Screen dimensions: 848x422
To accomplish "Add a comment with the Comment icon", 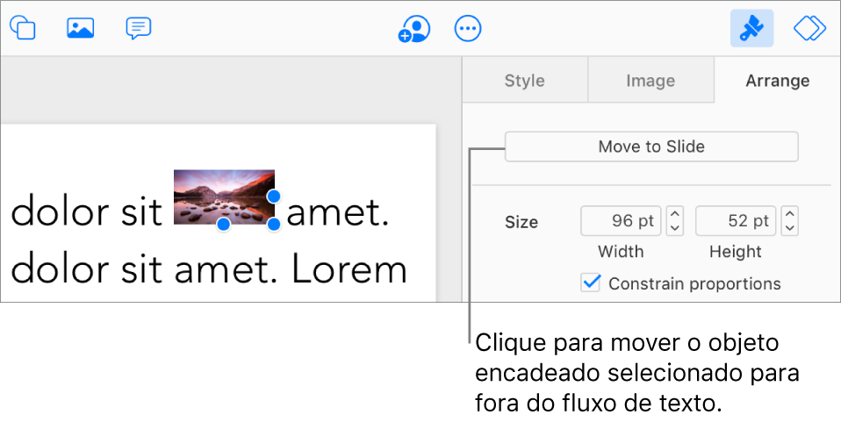I will pyautogui.click(x=139, y=28).
